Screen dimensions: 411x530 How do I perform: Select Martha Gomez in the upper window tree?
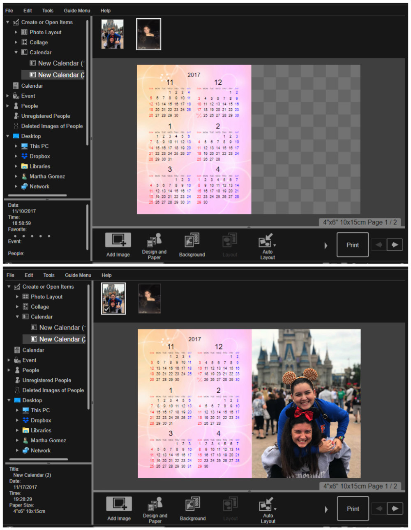(47, 177)
